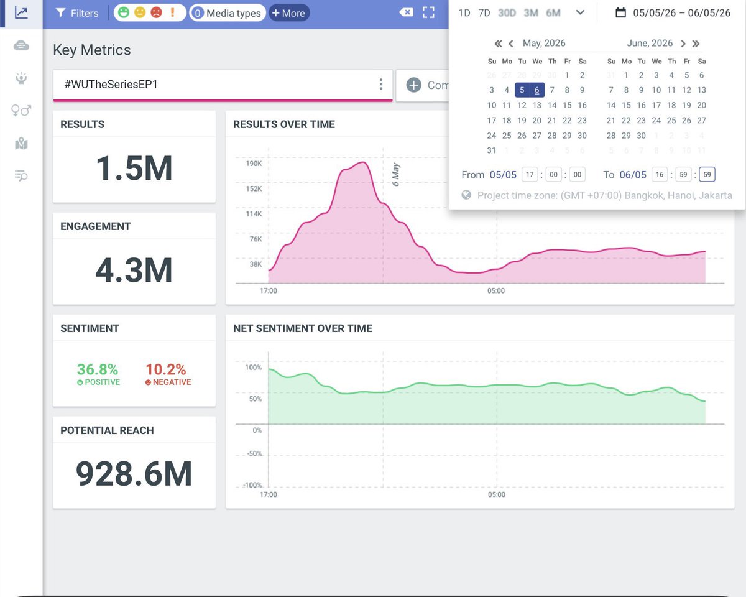Pick June 18 in the calendar
Viewport: 746px width, 597px height.
[x=671, y=105]
